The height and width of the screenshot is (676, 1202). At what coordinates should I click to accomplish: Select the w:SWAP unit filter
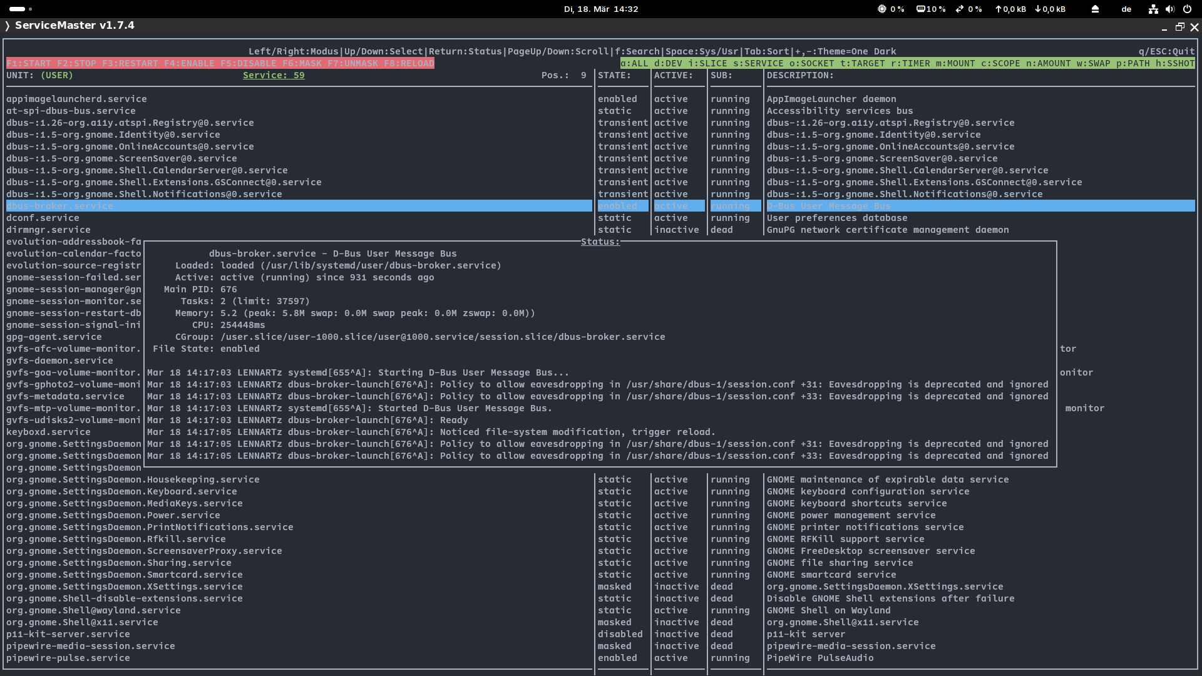point(1094,63)
